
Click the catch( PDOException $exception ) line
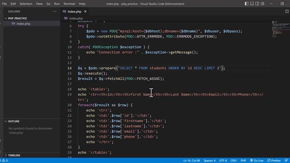click(x=113, y=47)
